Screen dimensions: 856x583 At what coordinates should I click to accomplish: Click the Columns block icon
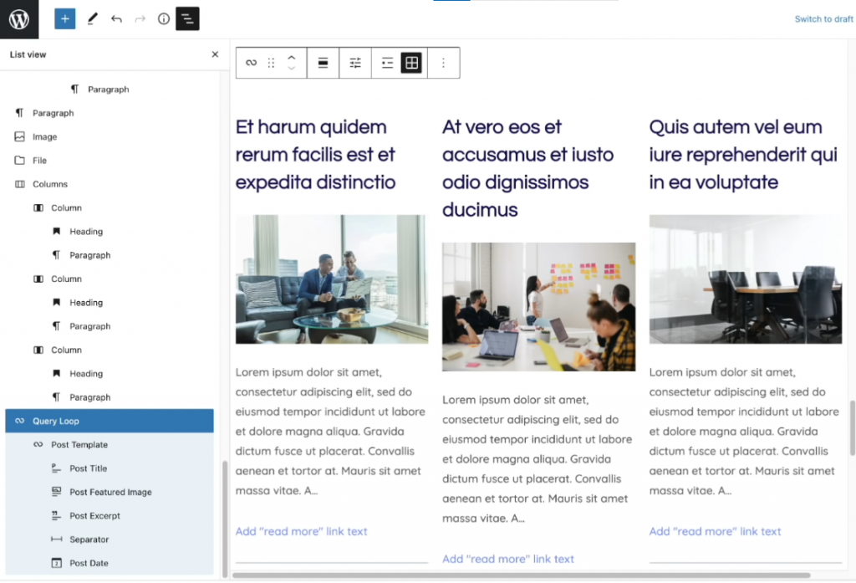(20, 184)
